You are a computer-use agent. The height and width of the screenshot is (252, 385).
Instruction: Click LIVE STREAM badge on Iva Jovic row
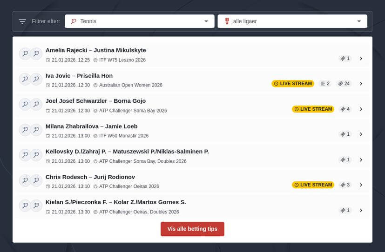pos(293,84)
